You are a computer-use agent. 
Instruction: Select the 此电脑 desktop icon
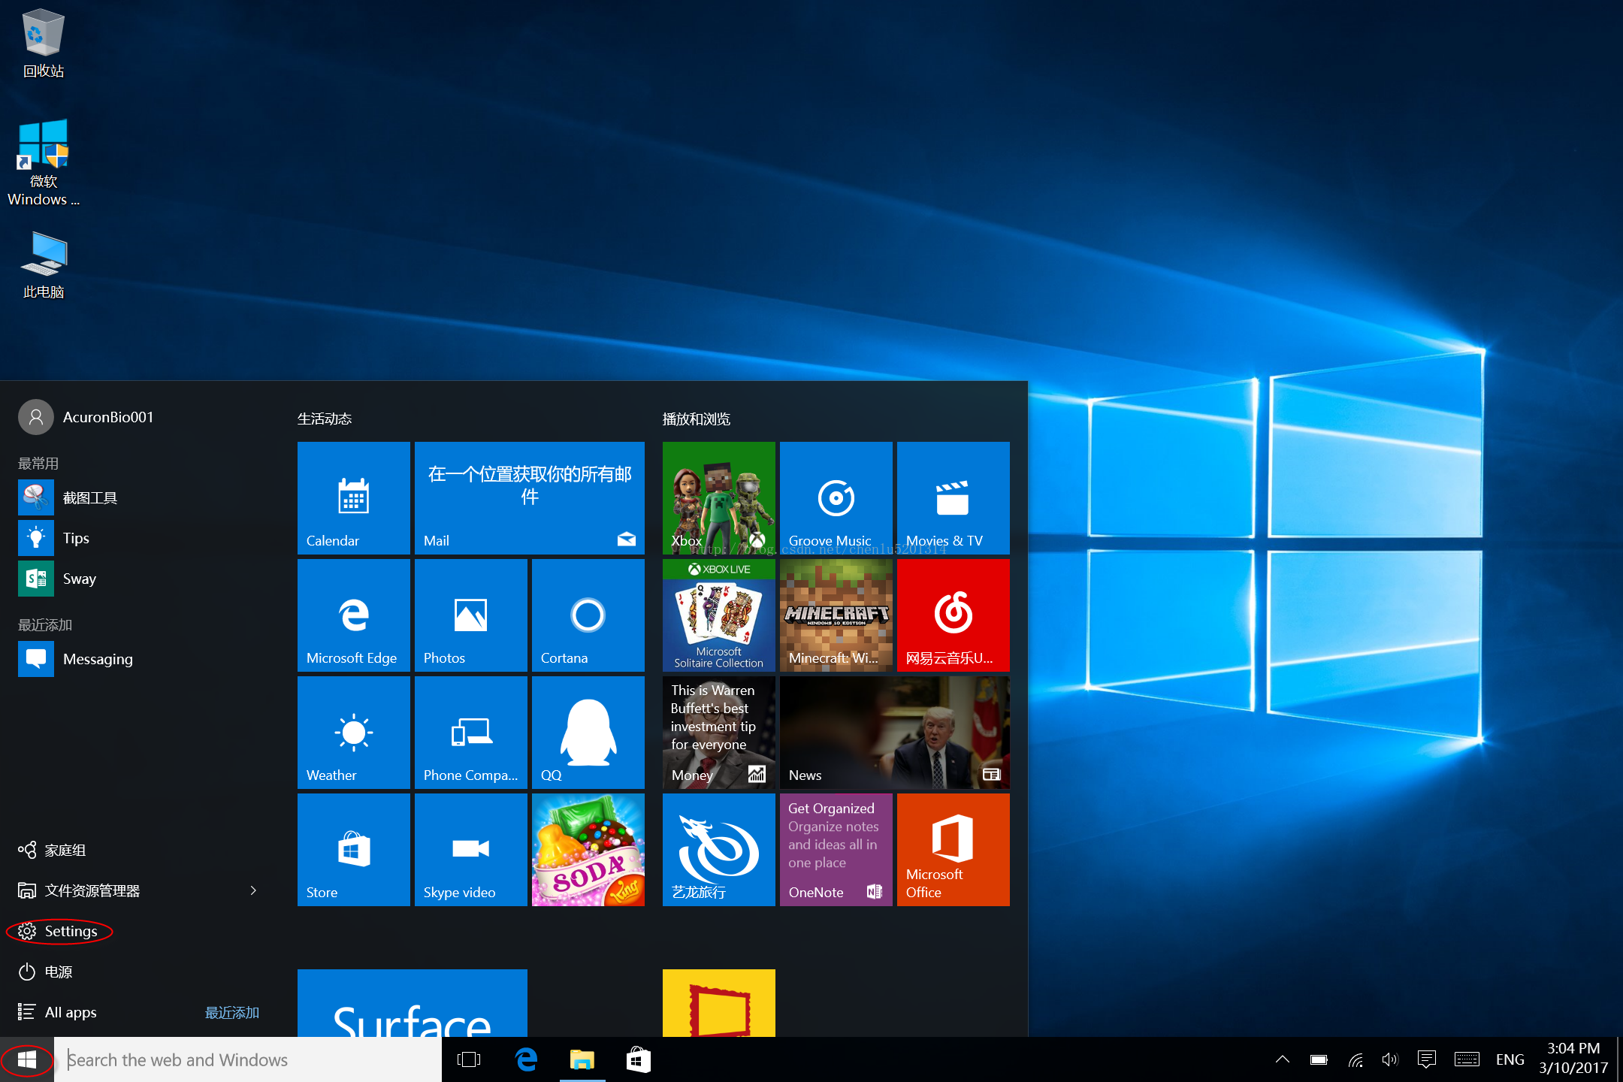coord(44,264)
